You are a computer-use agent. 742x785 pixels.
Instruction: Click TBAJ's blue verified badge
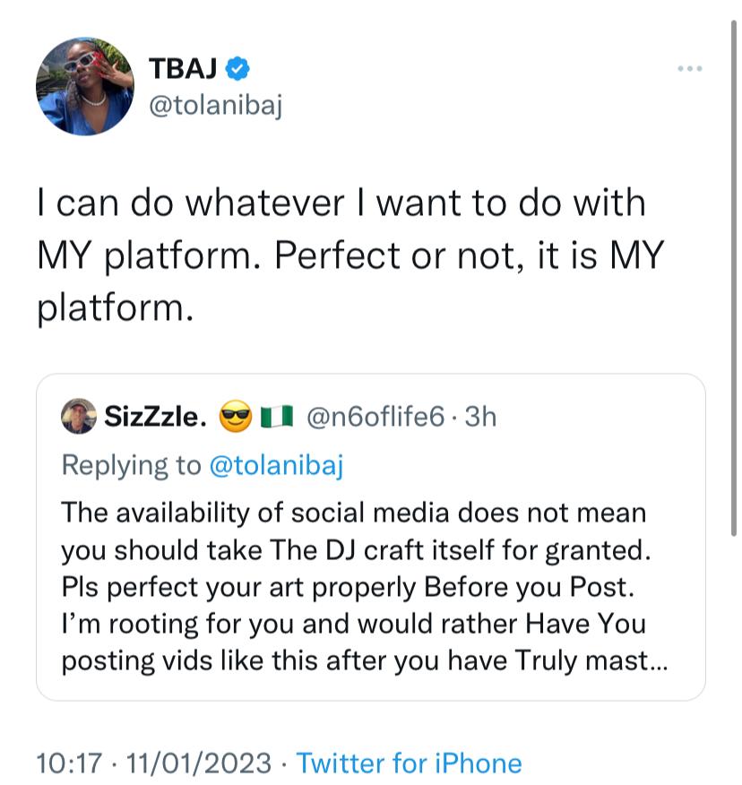click(237, 69)
